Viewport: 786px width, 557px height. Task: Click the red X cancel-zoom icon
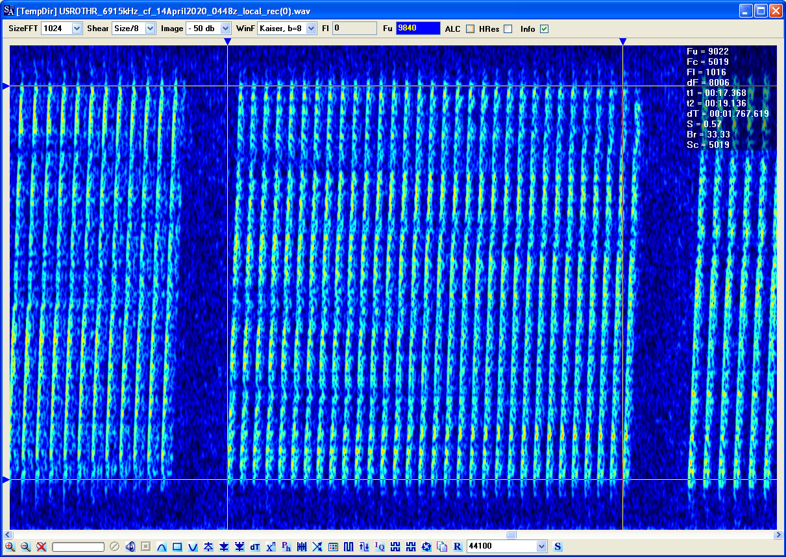tap(42, 547)
